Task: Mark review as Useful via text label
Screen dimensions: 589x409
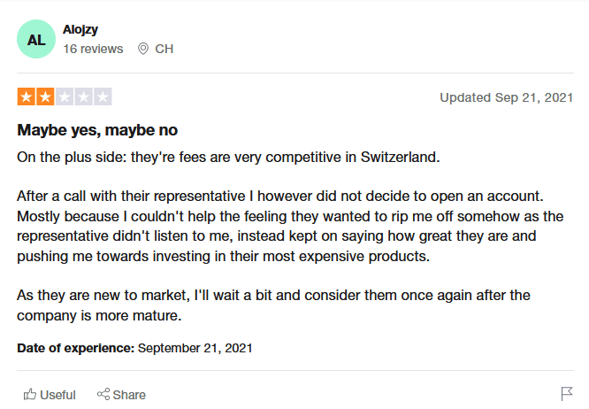Action: (57, 395)
